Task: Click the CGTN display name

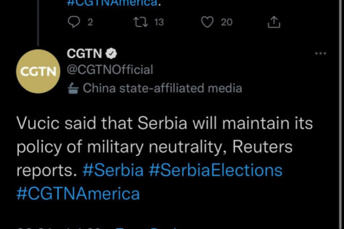Action: coord(85,54)
